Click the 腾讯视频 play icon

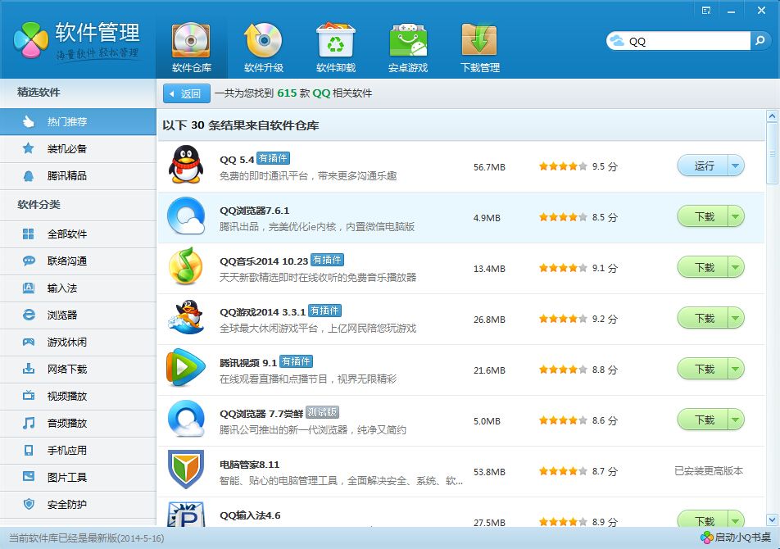coord(185,369)
